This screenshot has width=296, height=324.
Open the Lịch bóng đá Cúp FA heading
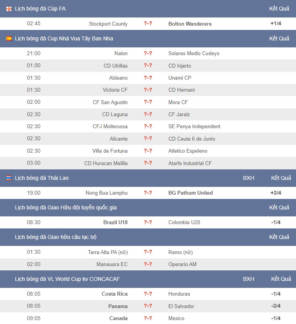[40, 9]
